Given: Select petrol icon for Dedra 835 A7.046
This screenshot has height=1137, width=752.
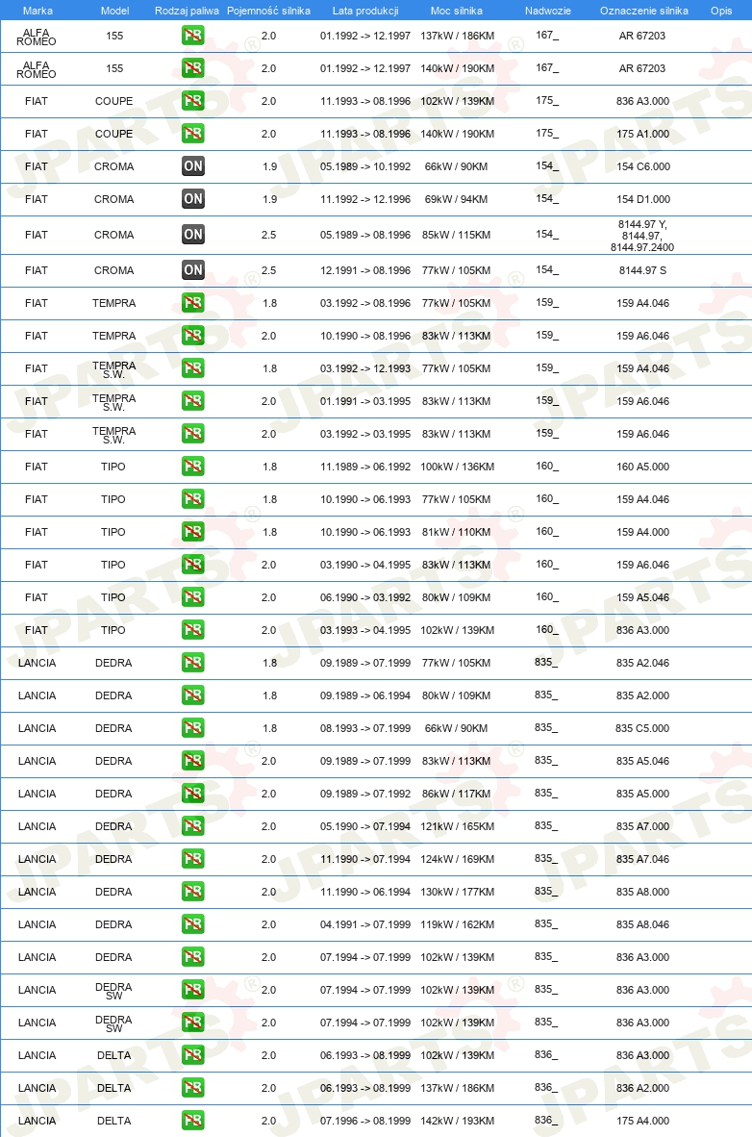Looking at the screenshot, I should (x=193, y=859).
